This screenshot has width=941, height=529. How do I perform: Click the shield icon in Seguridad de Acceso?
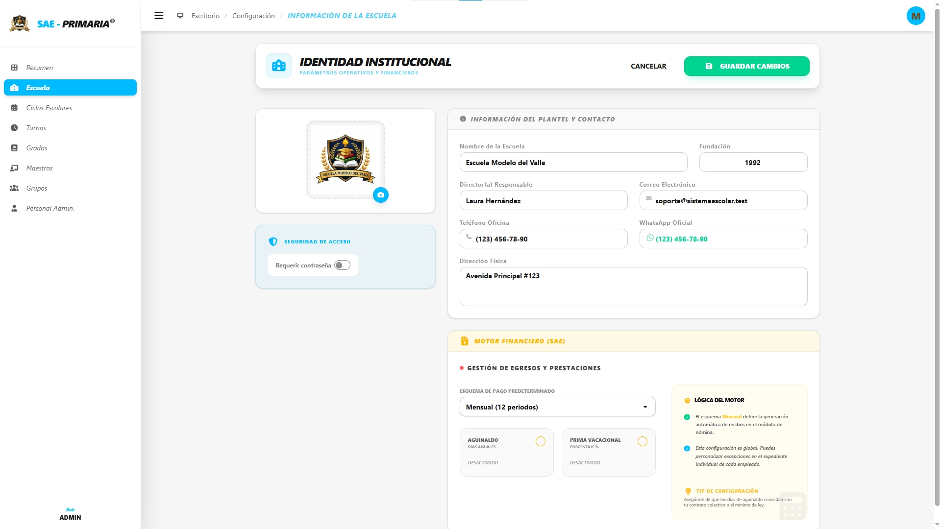click(273, 241)
